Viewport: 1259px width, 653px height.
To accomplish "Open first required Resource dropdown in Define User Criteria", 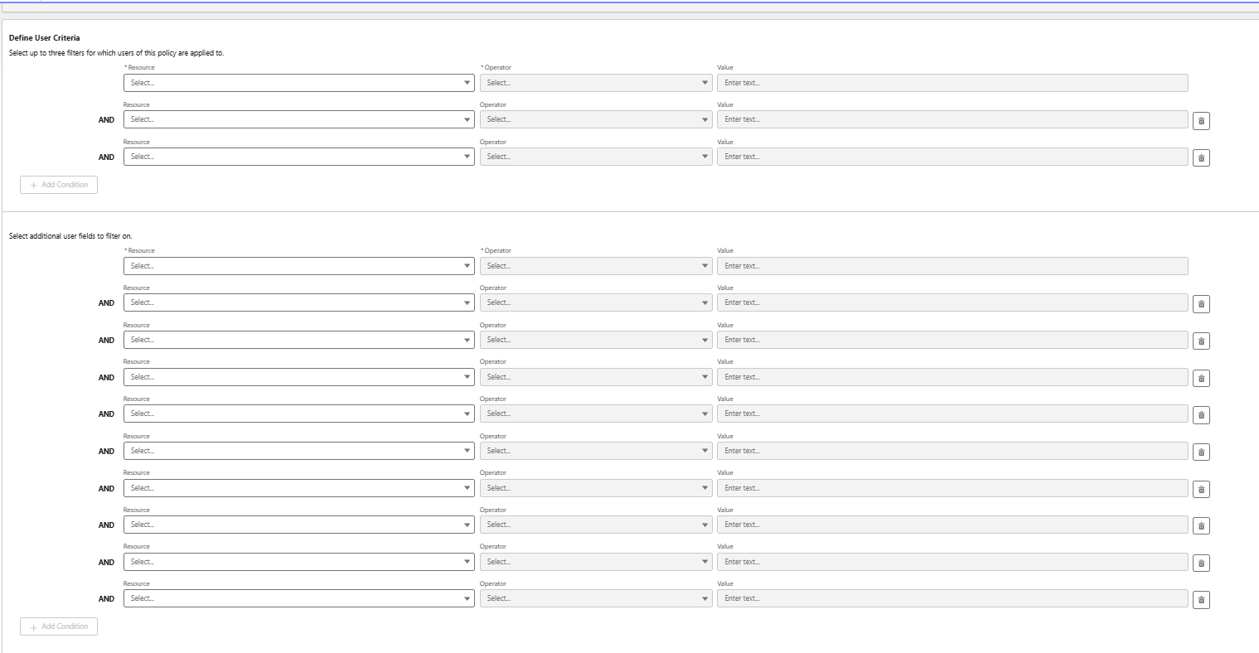I will coord(298,83).
